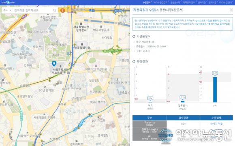
Task: Click the magnifier search icon
Action: (x=55, y=10)
